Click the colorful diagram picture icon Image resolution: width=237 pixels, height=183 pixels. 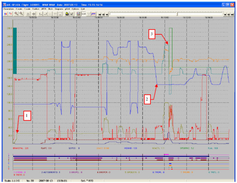[x=78, y=14]
